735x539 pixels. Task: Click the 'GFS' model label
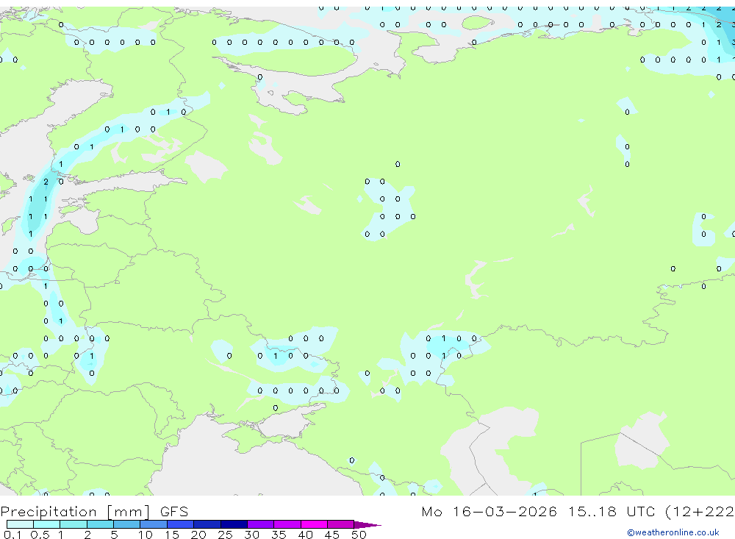(174, 511)
